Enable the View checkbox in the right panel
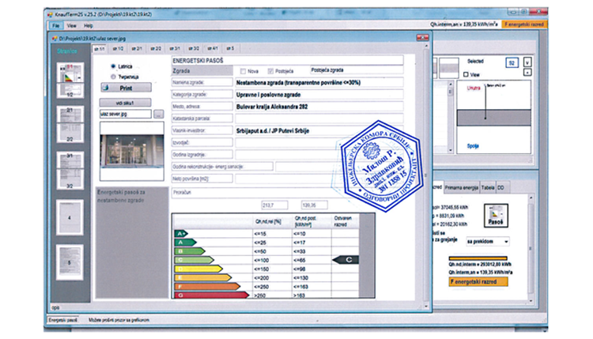Viewport: 593px width, 339px height. [x=466, y=74]
